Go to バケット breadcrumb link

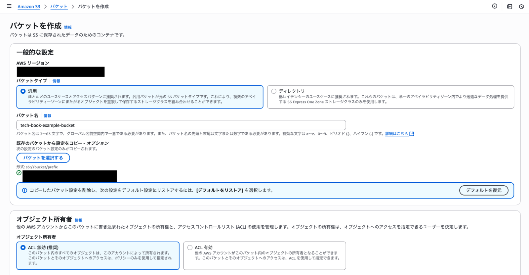(x=59, y=7)
